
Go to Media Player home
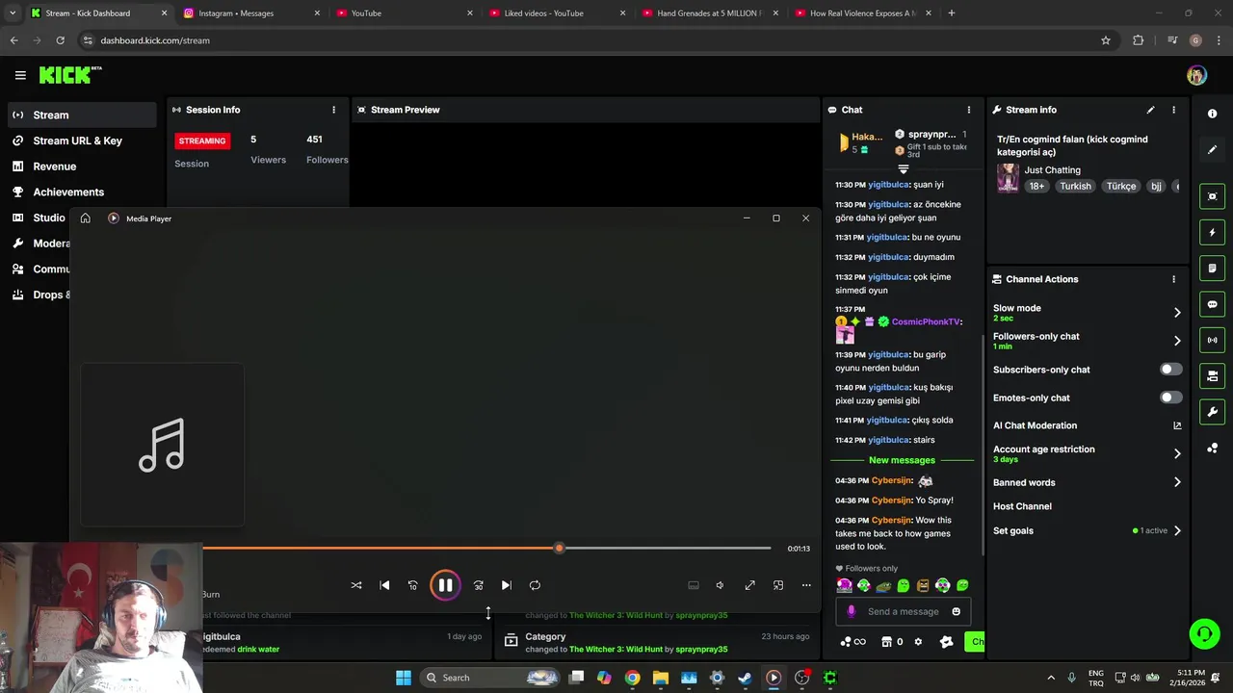85,218
